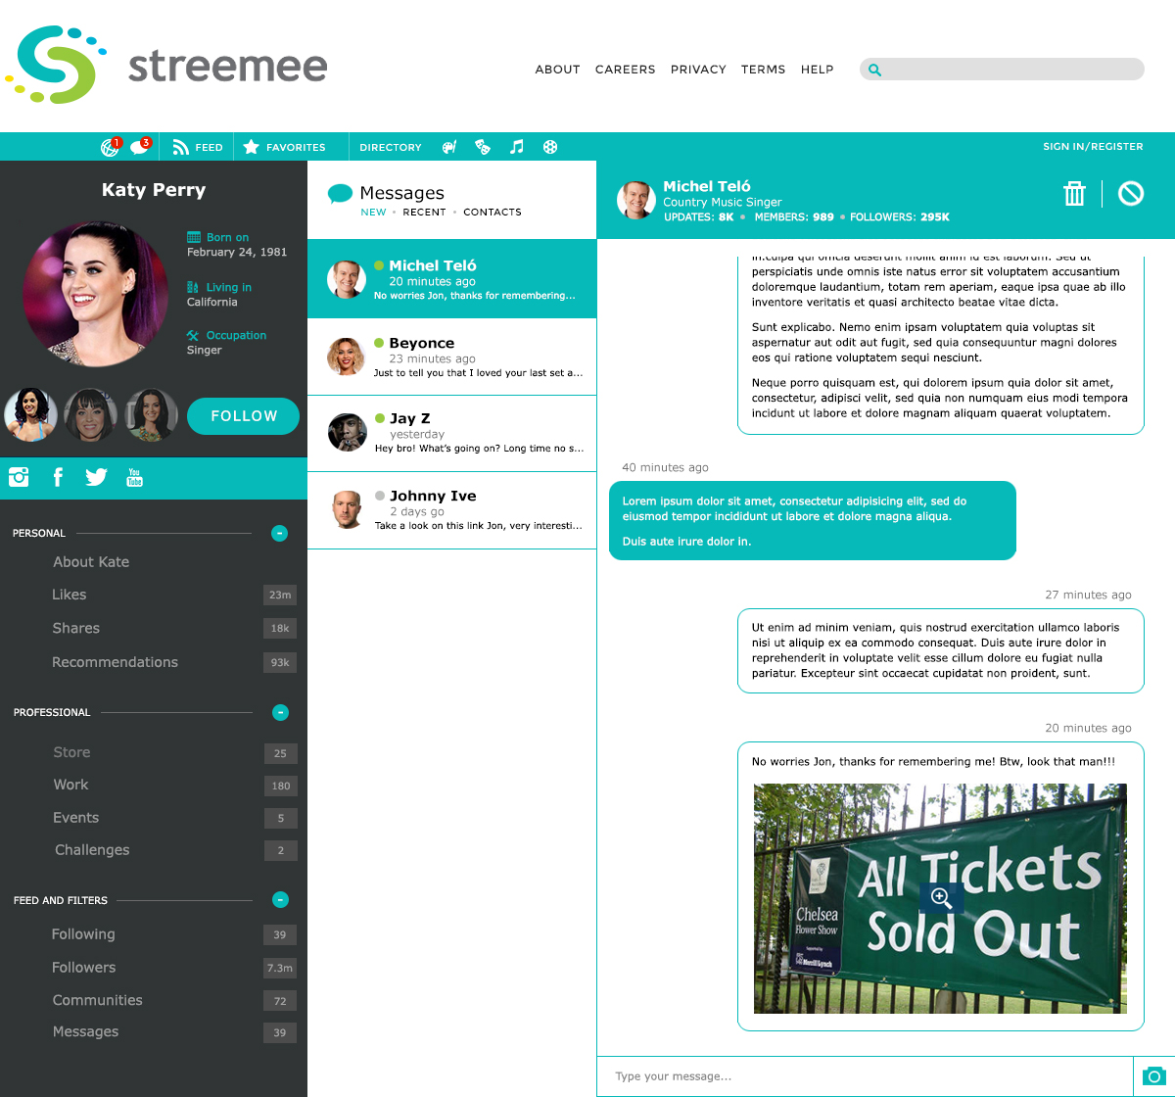1175x1097 pixels.
Task: Open second small Katy Perry photo thumbnail
Action: tap(90, 415)
